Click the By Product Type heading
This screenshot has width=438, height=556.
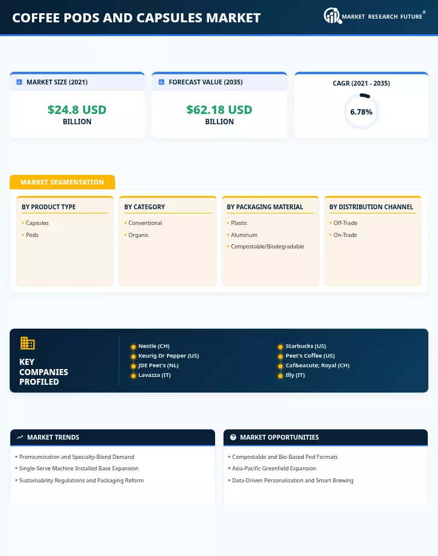click(x=49, y=207)
